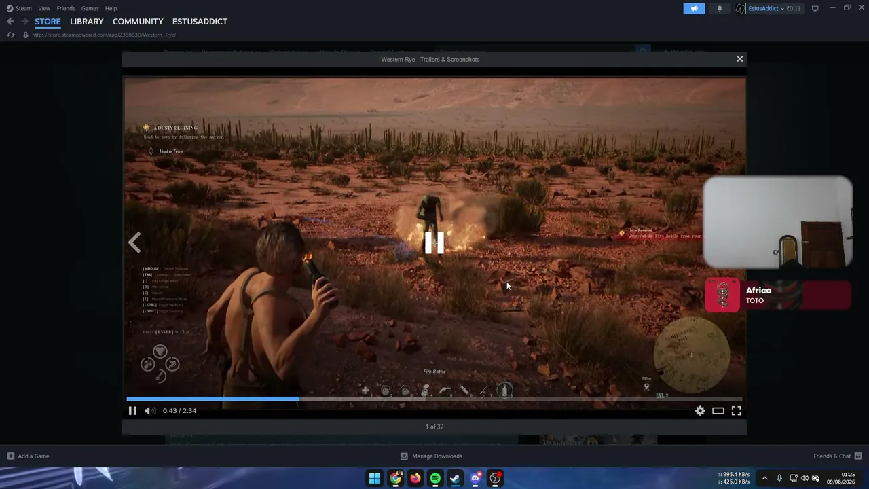Screen dimensions: 869x489
Task: Click the 'Western Rye - Trailers & Screenshots' title
Action: [x=430, y=59]
